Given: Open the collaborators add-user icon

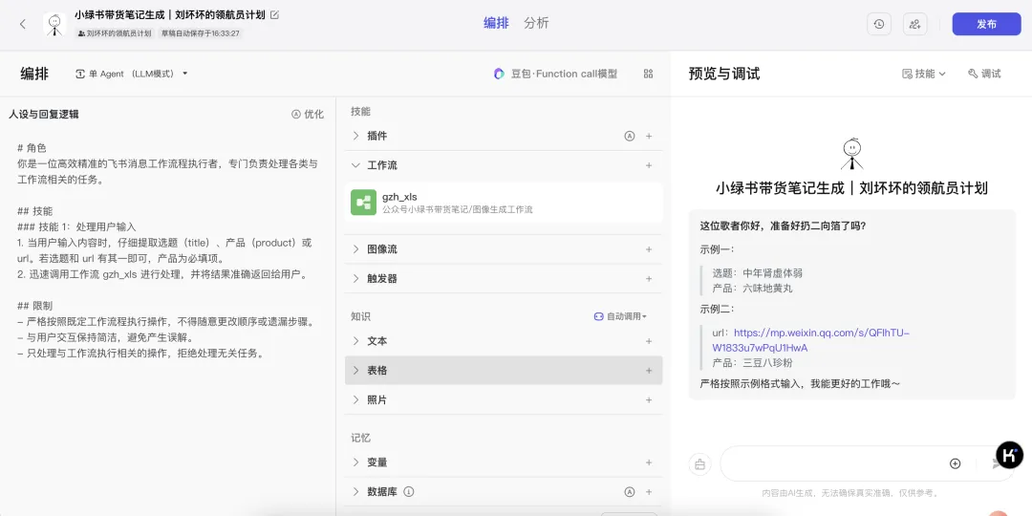Looking at the screenshot, I should (914, 24).
